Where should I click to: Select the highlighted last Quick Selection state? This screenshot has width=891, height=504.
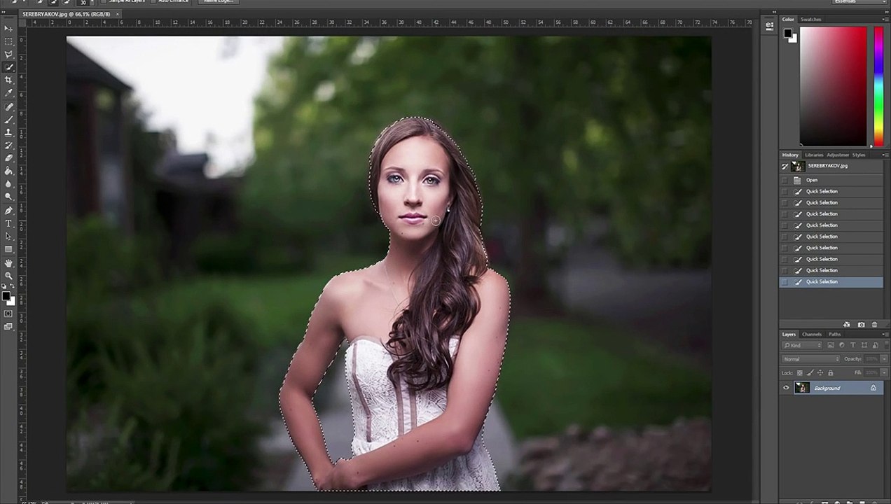point(831,281)
